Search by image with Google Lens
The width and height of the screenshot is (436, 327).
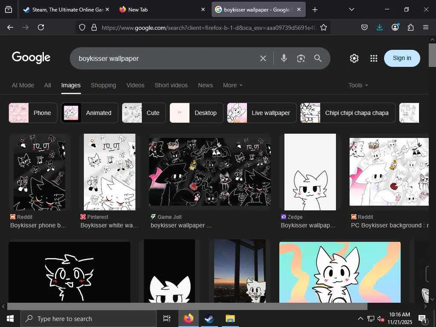click(301, 58)
